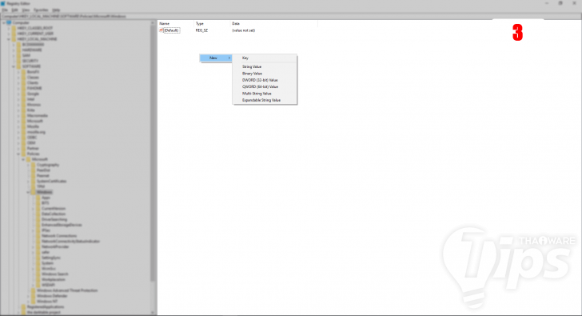Click the registry path address bar
The height and width of the screenshot is (316, 582).
pos(291,16)
